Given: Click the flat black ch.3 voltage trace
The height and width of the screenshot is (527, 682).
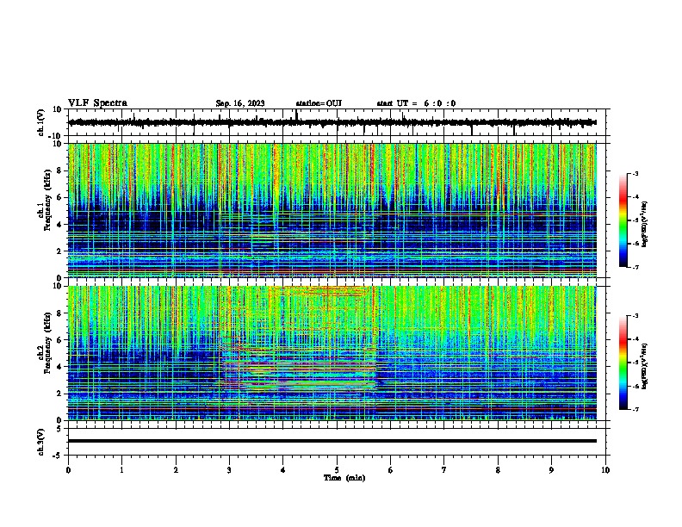Looking at the screenshot, I should click(x=332, y=441).
